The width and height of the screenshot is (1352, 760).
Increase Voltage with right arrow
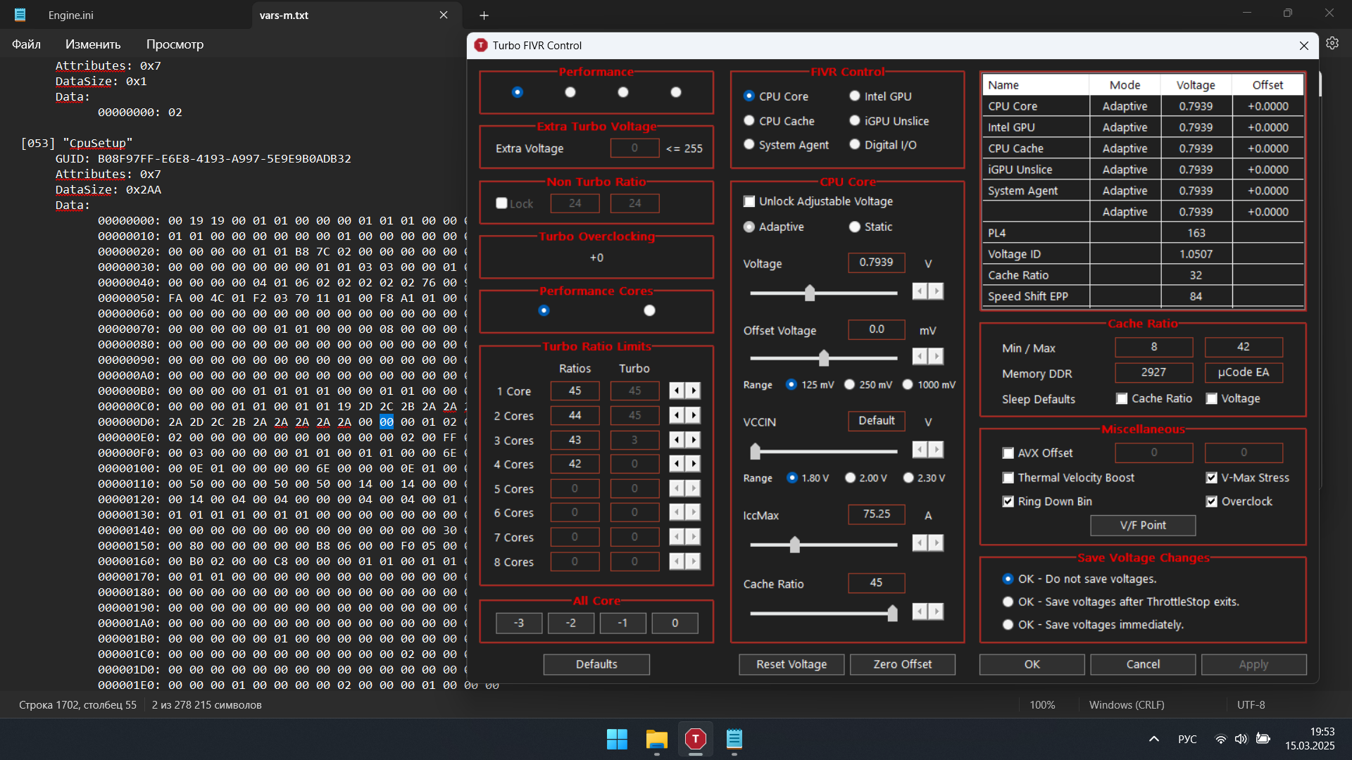(936, 291)
